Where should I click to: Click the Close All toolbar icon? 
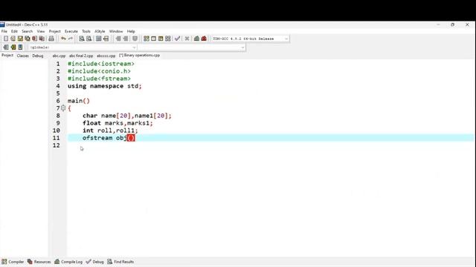(x=42, y=39)
